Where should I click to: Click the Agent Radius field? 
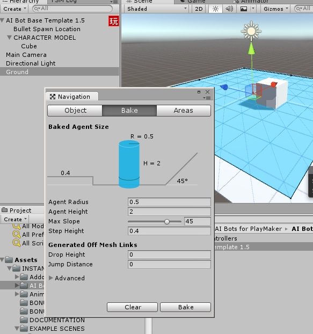tap(169, 202)
